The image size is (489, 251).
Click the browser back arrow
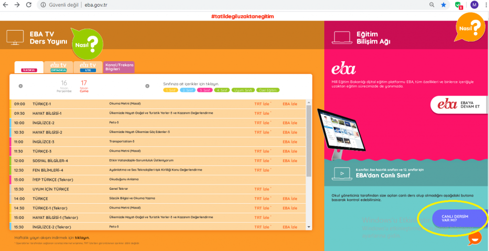(6, 5)
